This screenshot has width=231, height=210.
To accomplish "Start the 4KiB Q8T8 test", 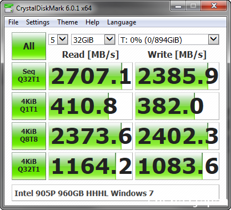I will pos(29,136).
